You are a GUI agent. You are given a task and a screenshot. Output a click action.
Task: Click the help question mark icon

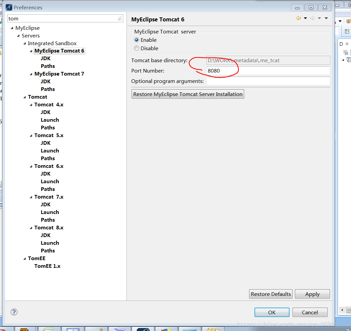14,312
